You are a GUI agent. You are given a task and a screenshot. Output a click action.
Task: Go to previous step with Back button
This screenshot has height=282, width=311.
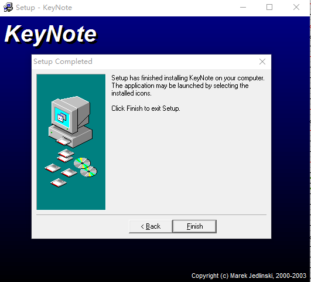pos(151,226)
